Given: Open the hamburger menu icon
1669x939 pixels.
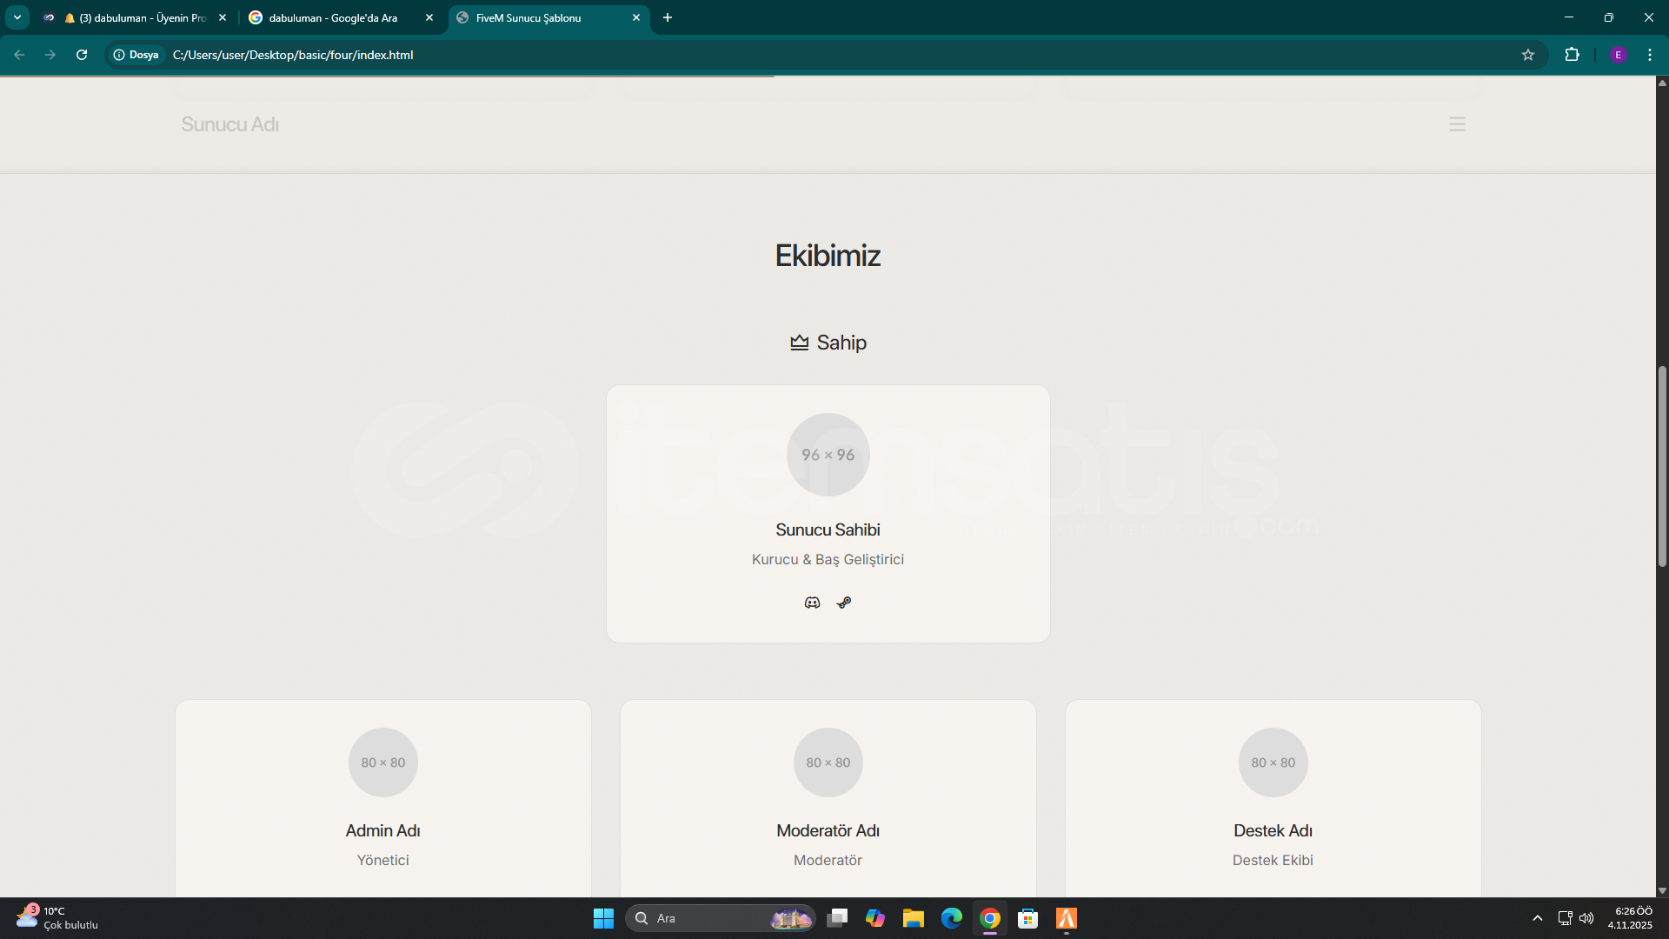Looking at the screenshot, I should coord(1457,124).
